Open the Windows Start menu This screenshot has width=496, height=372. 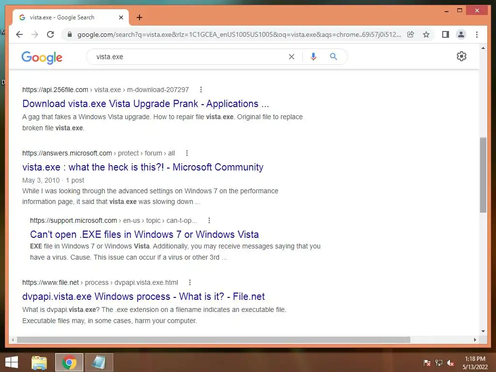tap(12, 362)
